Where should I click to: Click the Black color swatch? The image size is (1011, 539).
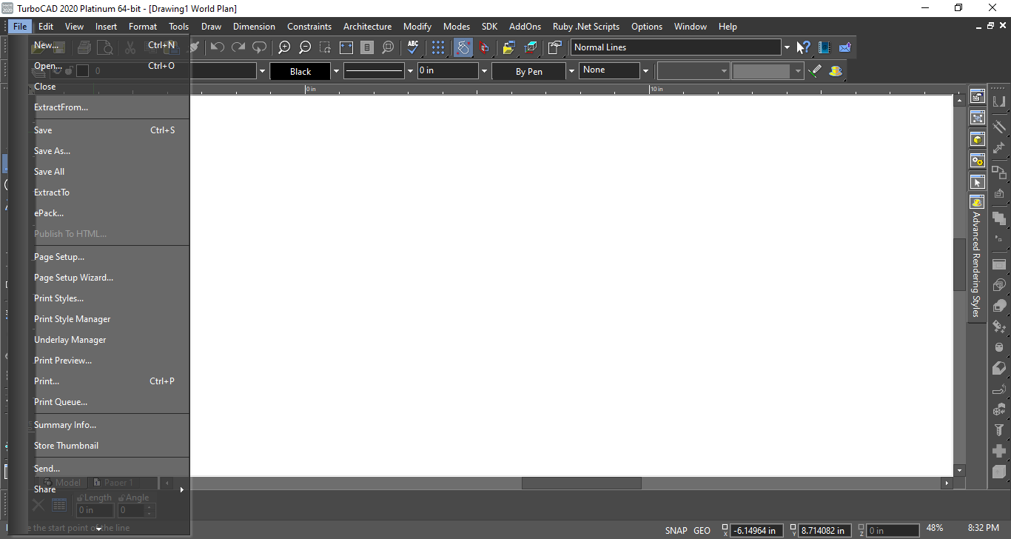click(x=300, y=72)
